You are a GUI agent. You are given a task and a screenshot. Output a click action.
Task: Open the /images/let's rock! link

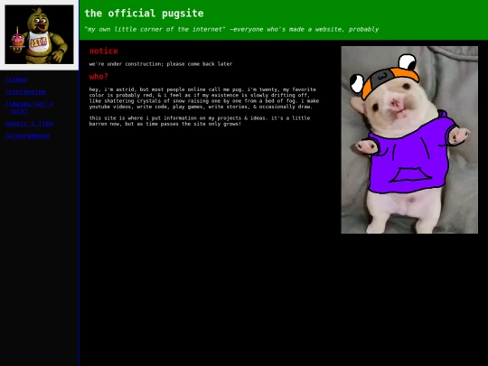click(x=29, y=108)
